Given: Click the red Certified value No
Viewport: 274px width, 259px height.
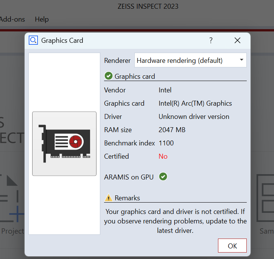Looking at the screenshot, I should 163,156.
